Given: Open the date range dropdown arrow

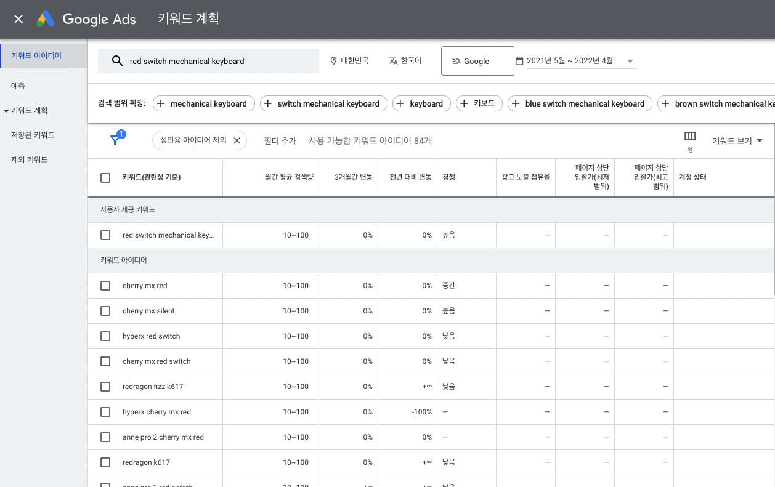Looking at the screenshot, I should [630, 61].
